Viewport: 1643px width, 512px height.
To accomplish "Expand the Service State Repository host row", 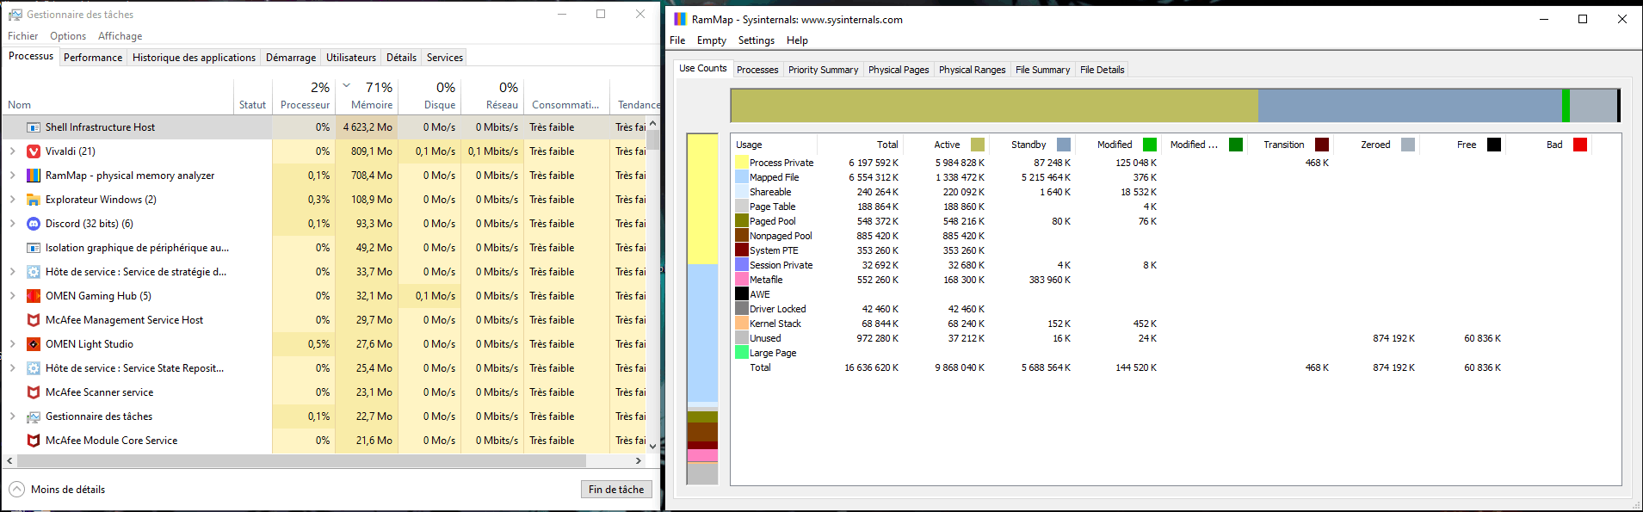I will click(x=12, y=368).
